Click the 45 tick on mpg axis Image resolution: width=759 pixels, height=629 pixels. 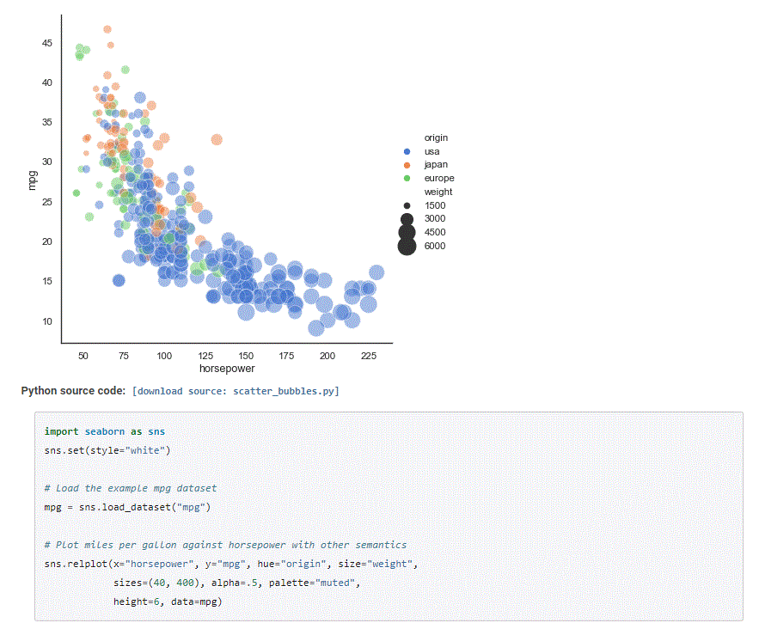point(46,43)
